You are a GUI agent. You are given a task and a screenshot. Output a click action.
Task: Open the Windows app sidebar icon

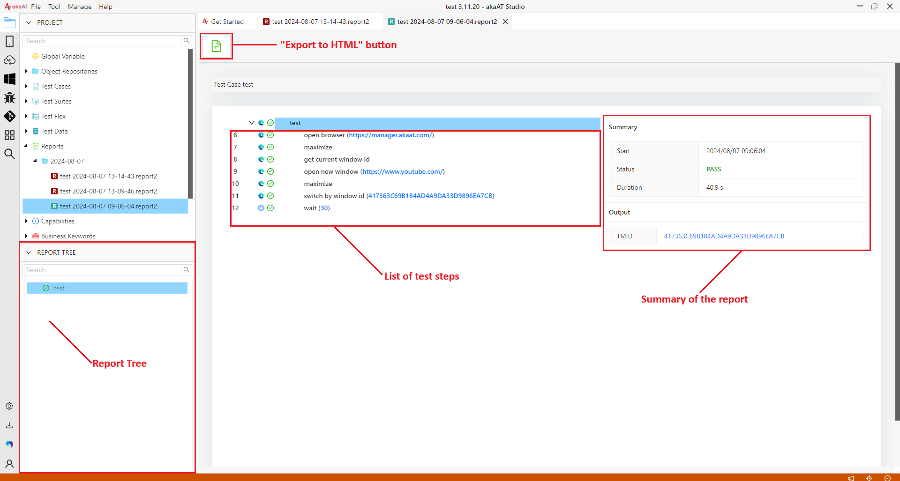point(9,79)
